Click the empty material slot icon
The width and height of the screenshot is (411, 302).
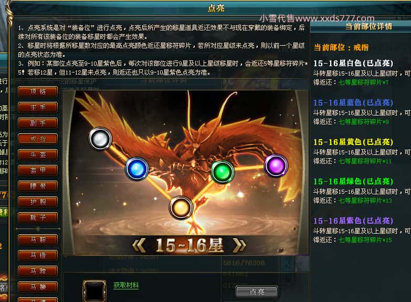pyautogui.click(x=94, y=291)
